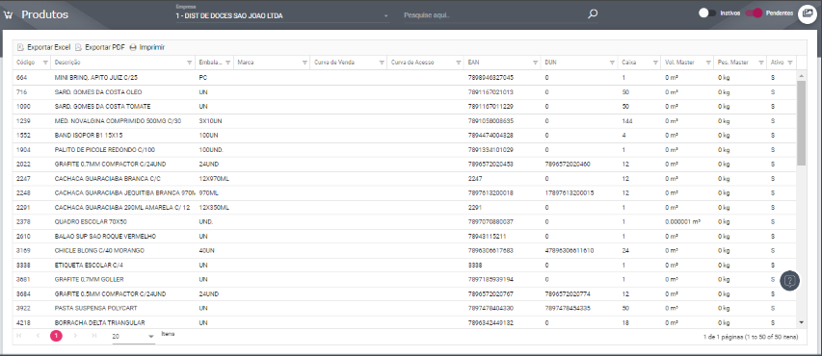The image size is (822, 356).
Task: Click the Imprimir printer icon
Action: 133,47
